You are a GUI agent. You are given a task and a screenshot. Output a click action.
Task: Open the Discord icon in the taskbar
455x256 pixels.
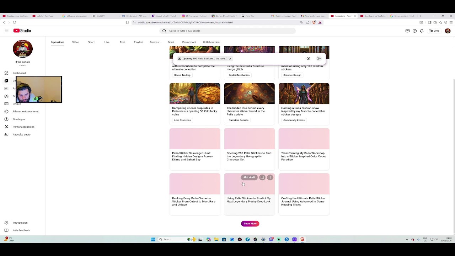click(271, 240)
